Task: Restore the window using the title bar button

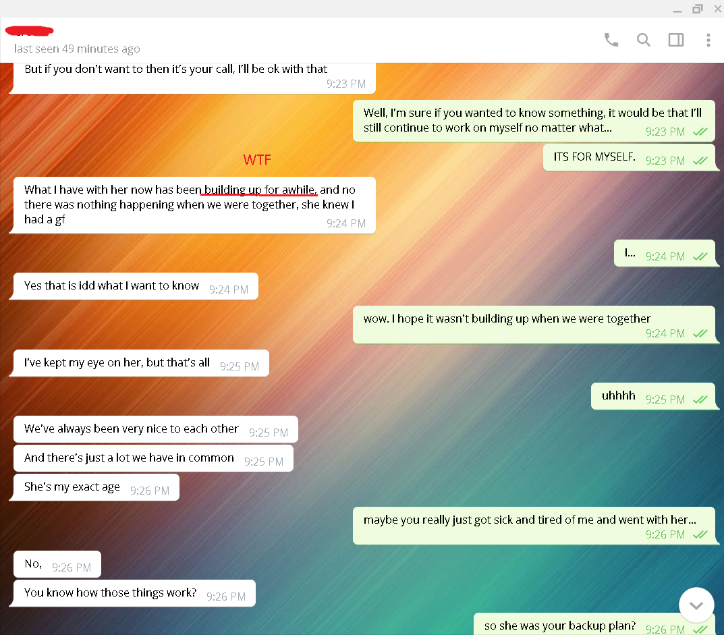Action: click(x=698, y=9)
